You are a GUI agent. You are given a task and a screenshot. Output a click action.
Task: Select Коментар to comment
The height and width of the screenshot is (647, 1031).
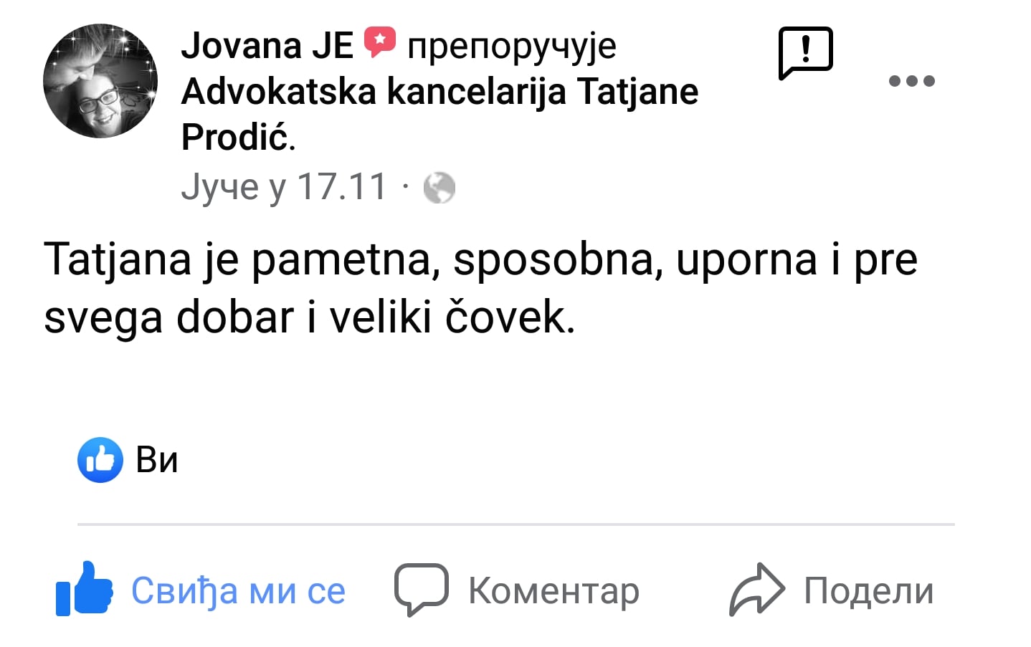point(553,590)
